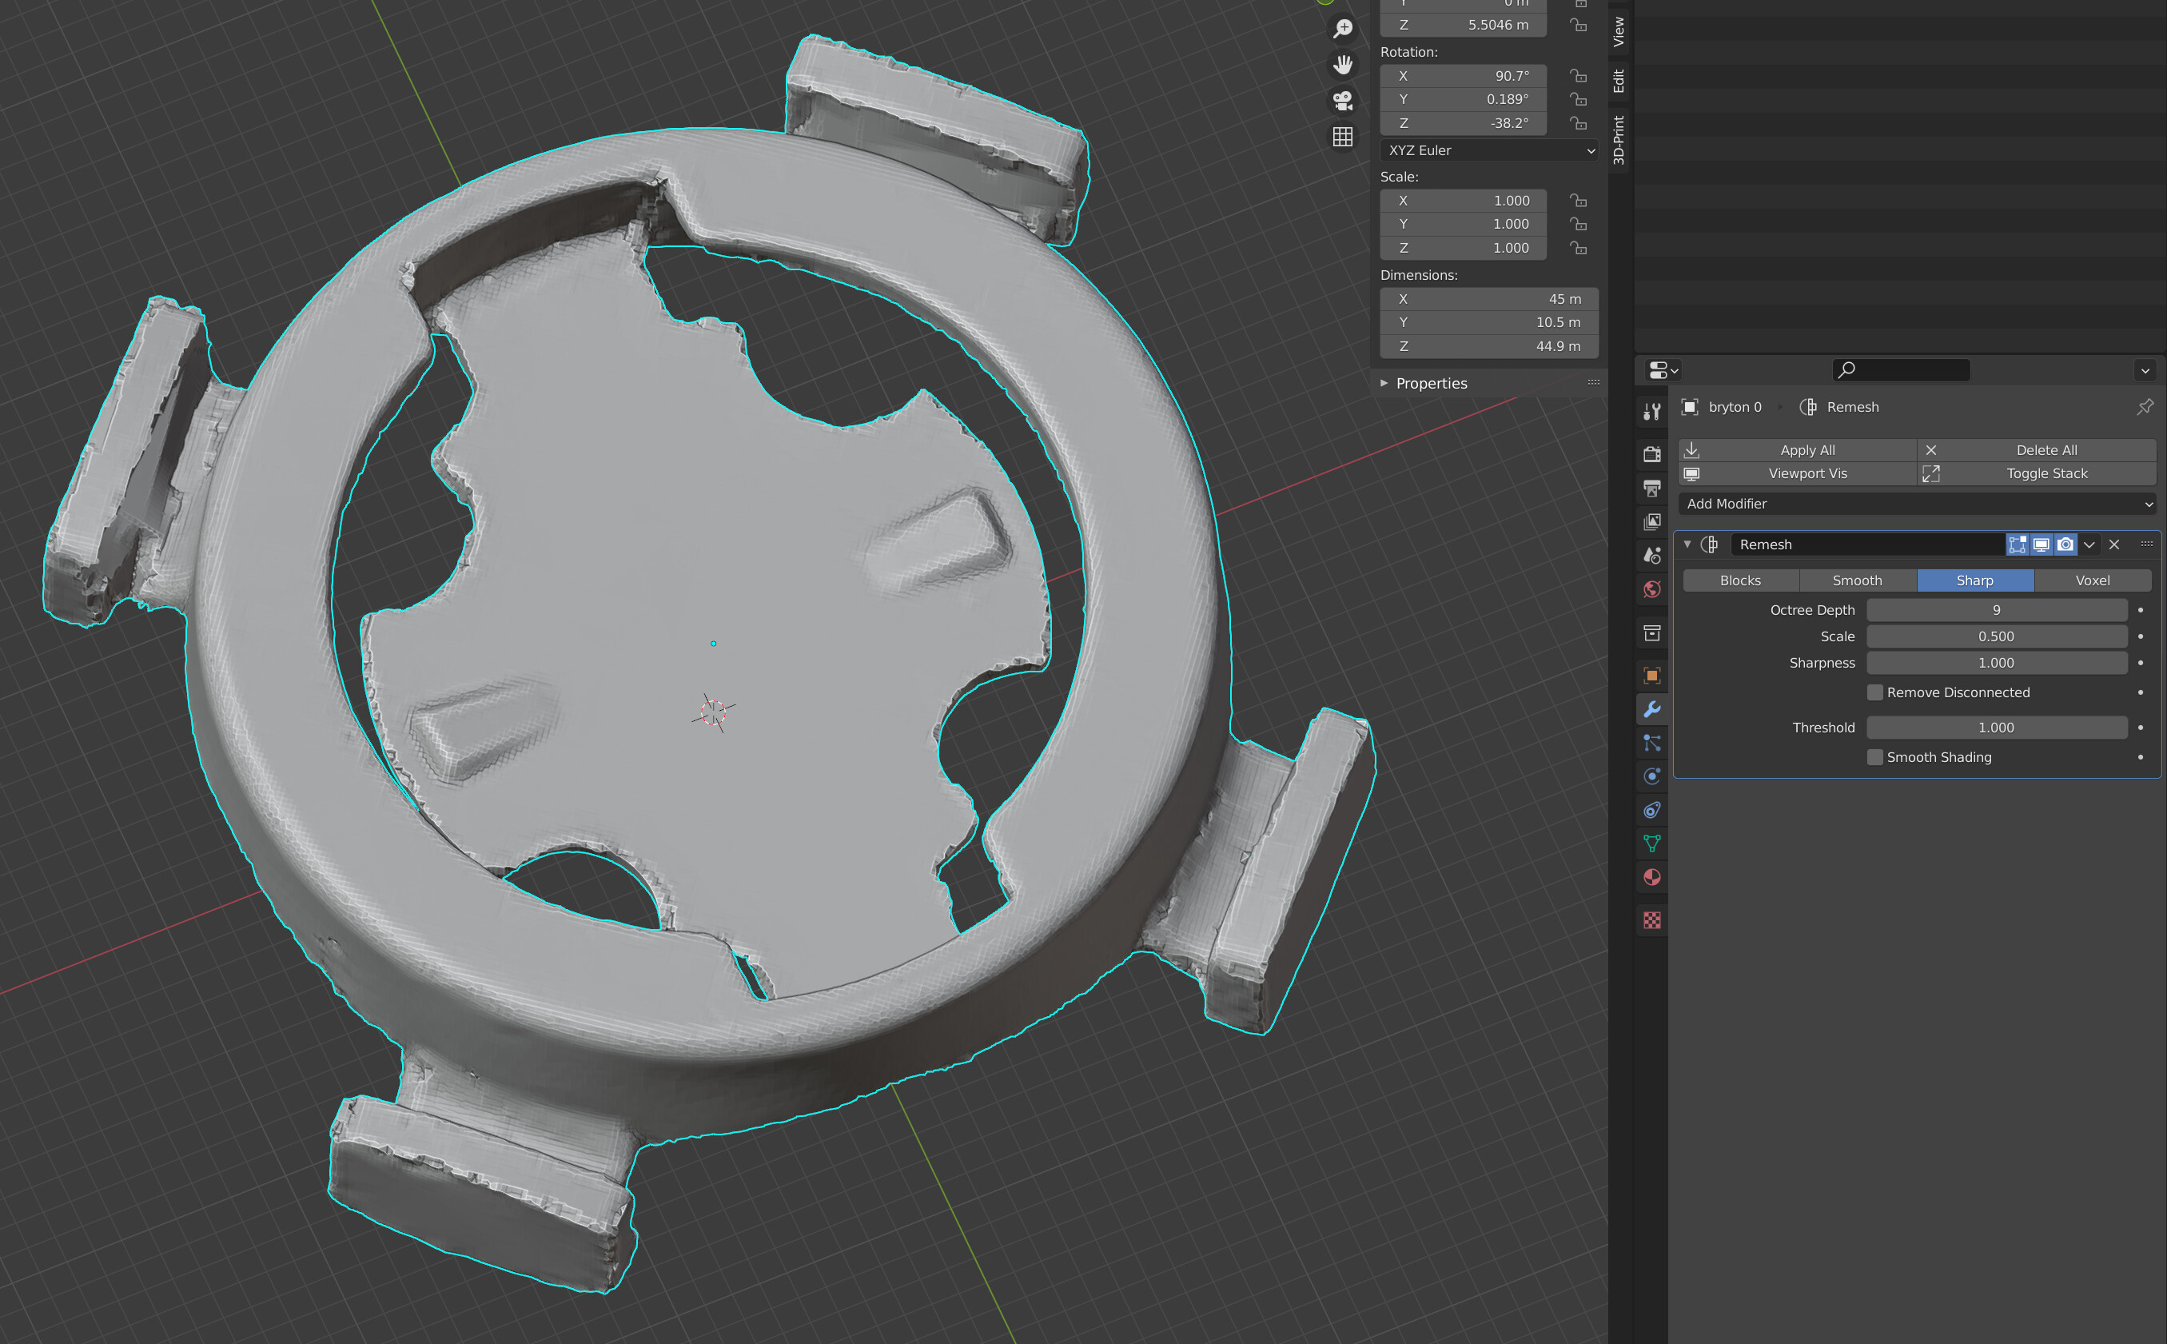Click the Viewport Vis button

pyautogui.click(x=1798, y=474)
